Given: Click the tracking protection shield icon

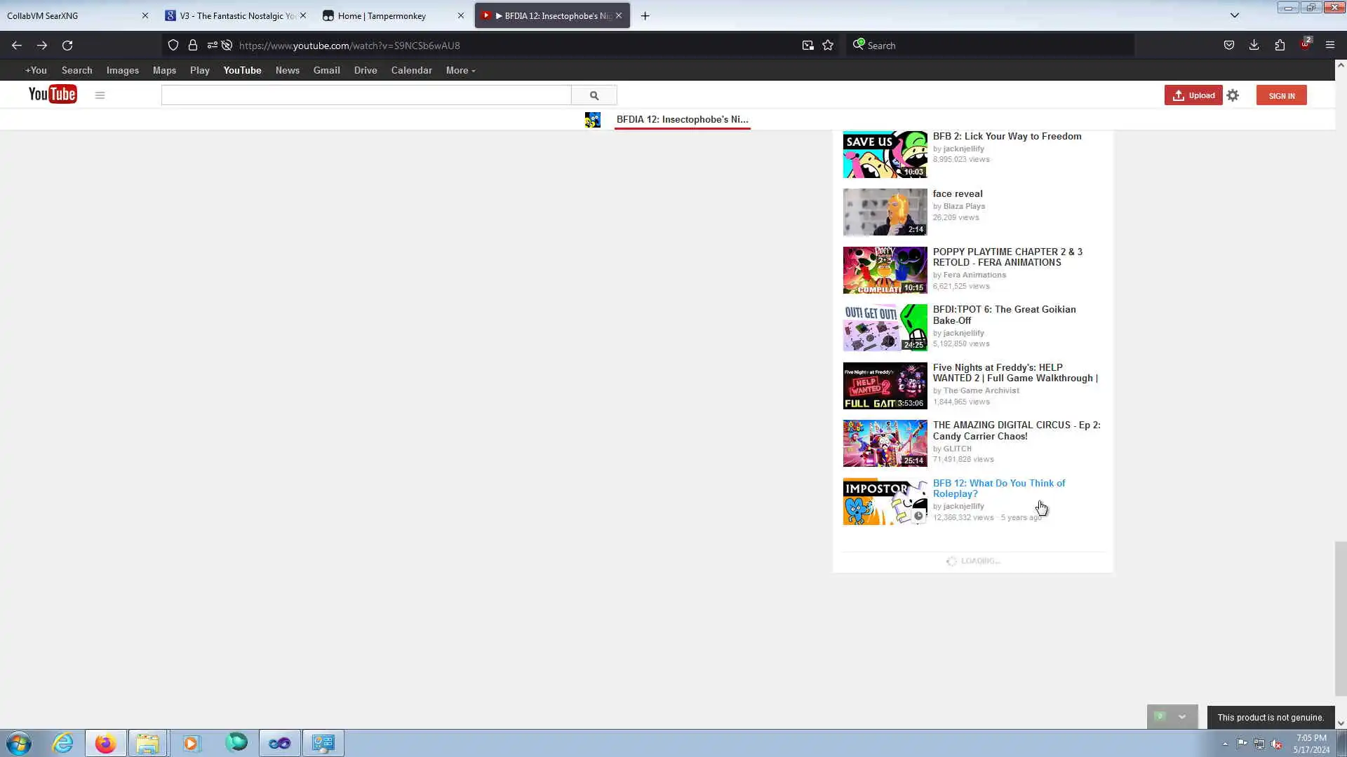Looking at the screenshot, I should 173,46.
